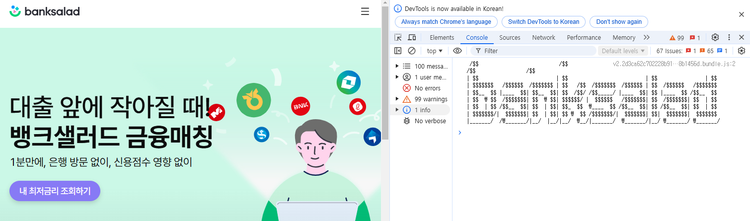Image resolution: width=750 pixels, height=221 pixels.
Task: Dismiss the Korean language notification bar
Action: tap(742, 14)
